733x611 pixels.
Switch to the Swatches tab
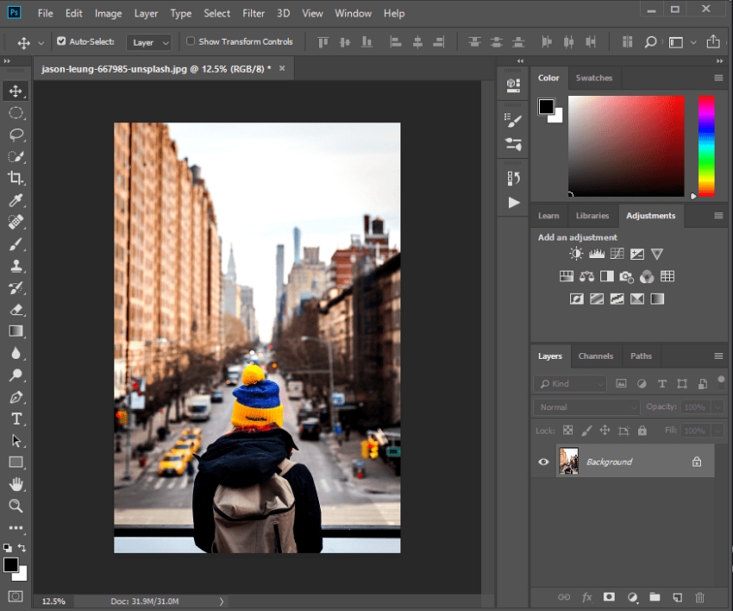pos(593,78)
